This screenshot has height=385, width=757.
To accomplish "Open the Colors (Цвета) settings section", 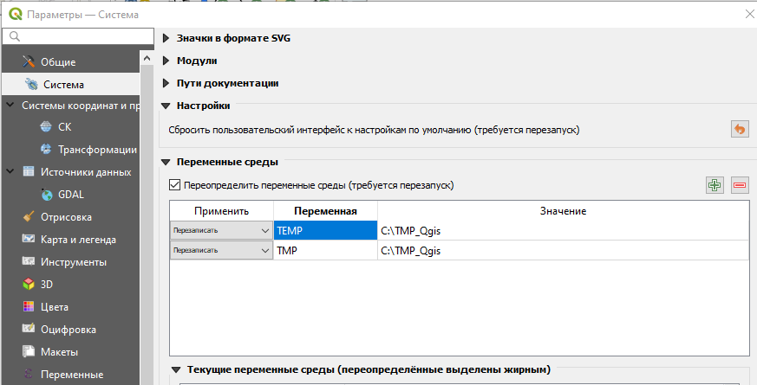I will [x=55, y=307].
